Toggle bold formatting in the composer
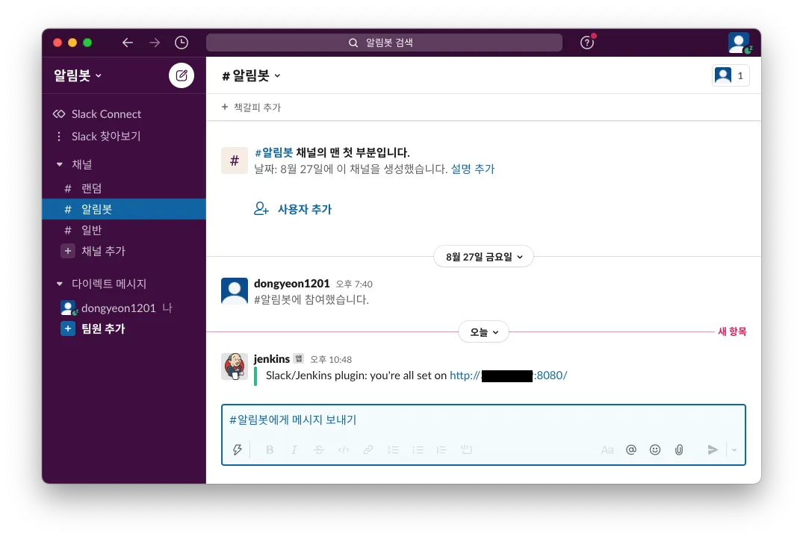This screenshot has height=539, width=803. pyautogui.click(x=270, y=449)
